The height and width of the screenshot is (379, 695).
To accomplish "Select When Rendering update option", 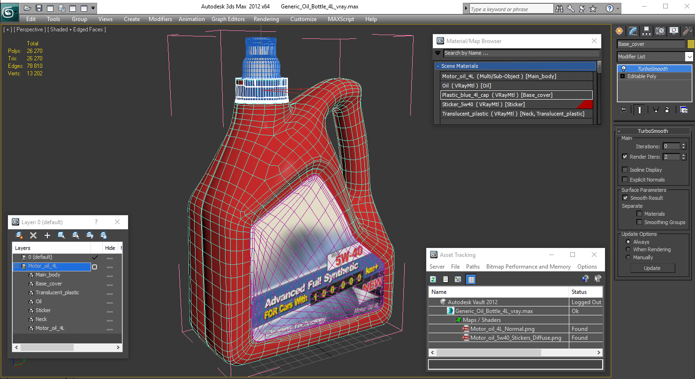I will [628, 249].
